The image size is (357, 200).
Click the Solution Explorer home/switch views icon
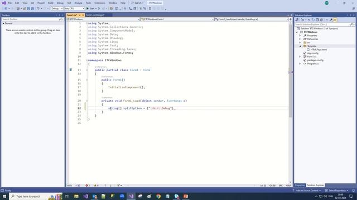click(x=297, y=20)
